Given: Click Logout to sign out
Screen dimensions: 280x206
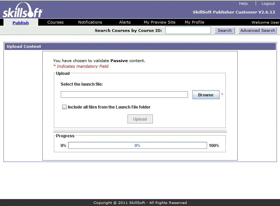Looking at the screenshot, I should pos(268,3).
